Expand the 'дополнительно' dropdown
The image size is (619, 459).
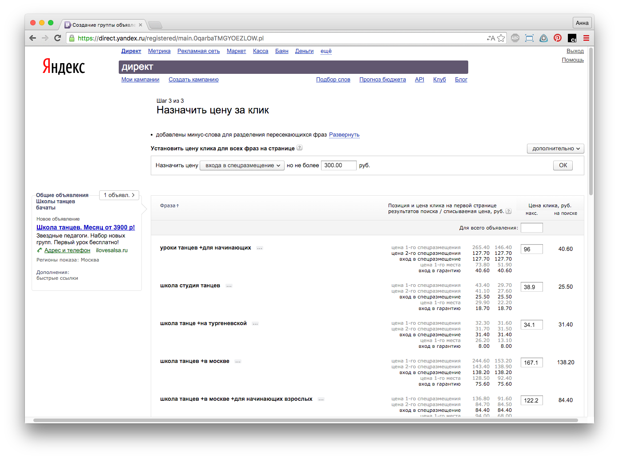click(555, 149)
